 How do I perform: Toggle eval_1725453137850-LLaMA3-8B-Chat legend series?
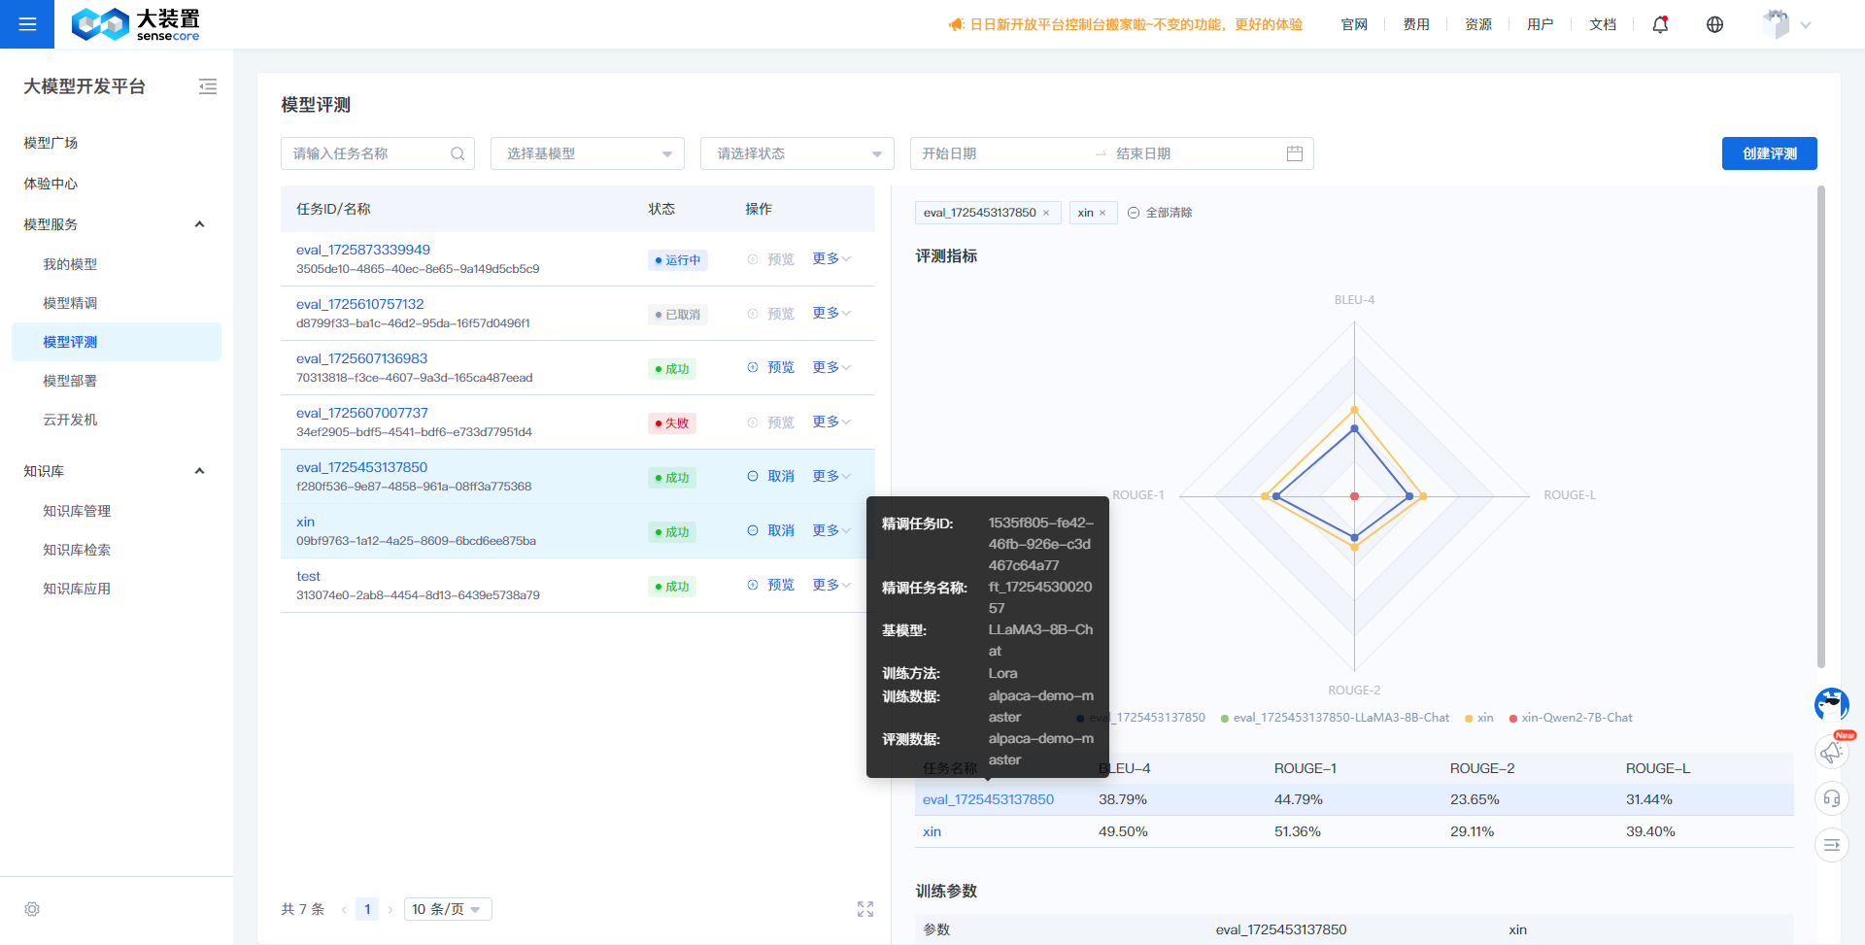pyautogui.click(x=1335, y=718)
